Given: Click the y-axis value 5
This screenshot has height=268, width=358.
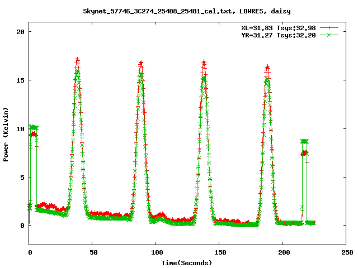Looking at the screenshot, I should [22, 178].
